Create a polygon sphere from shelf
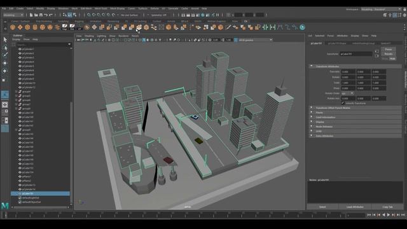407x229 pixels. [13, 27]
